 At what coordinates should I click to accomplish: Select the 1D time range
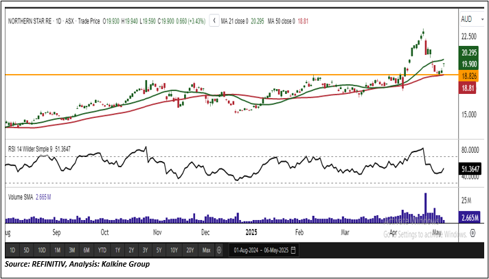pyautogui.click(x=12, y=250)
